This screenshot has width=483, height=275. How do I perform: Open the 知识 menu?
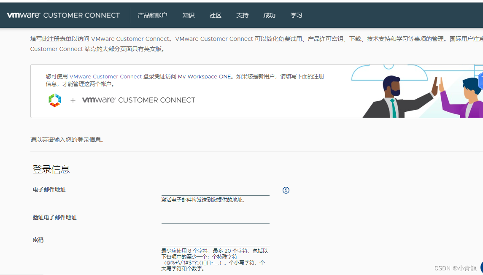[x=188, y=15]
